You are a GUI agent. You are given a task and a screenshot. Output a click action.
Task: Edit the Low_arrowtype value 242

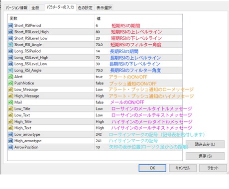pos(99,134)
